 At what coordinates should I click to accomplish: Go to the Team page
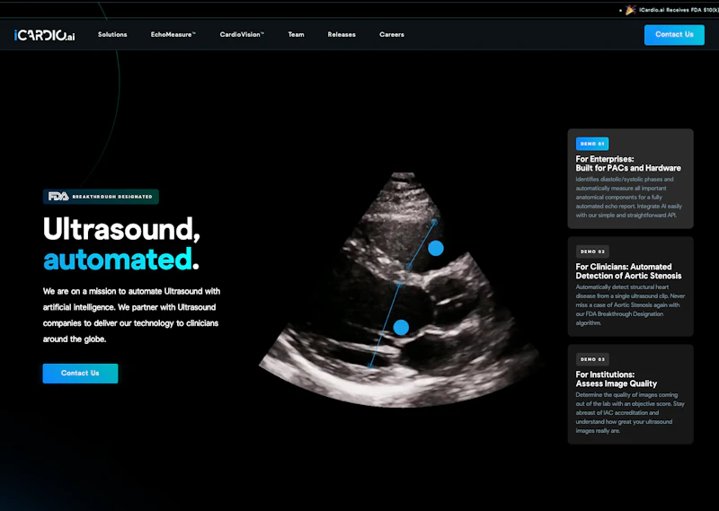(297, 34)
